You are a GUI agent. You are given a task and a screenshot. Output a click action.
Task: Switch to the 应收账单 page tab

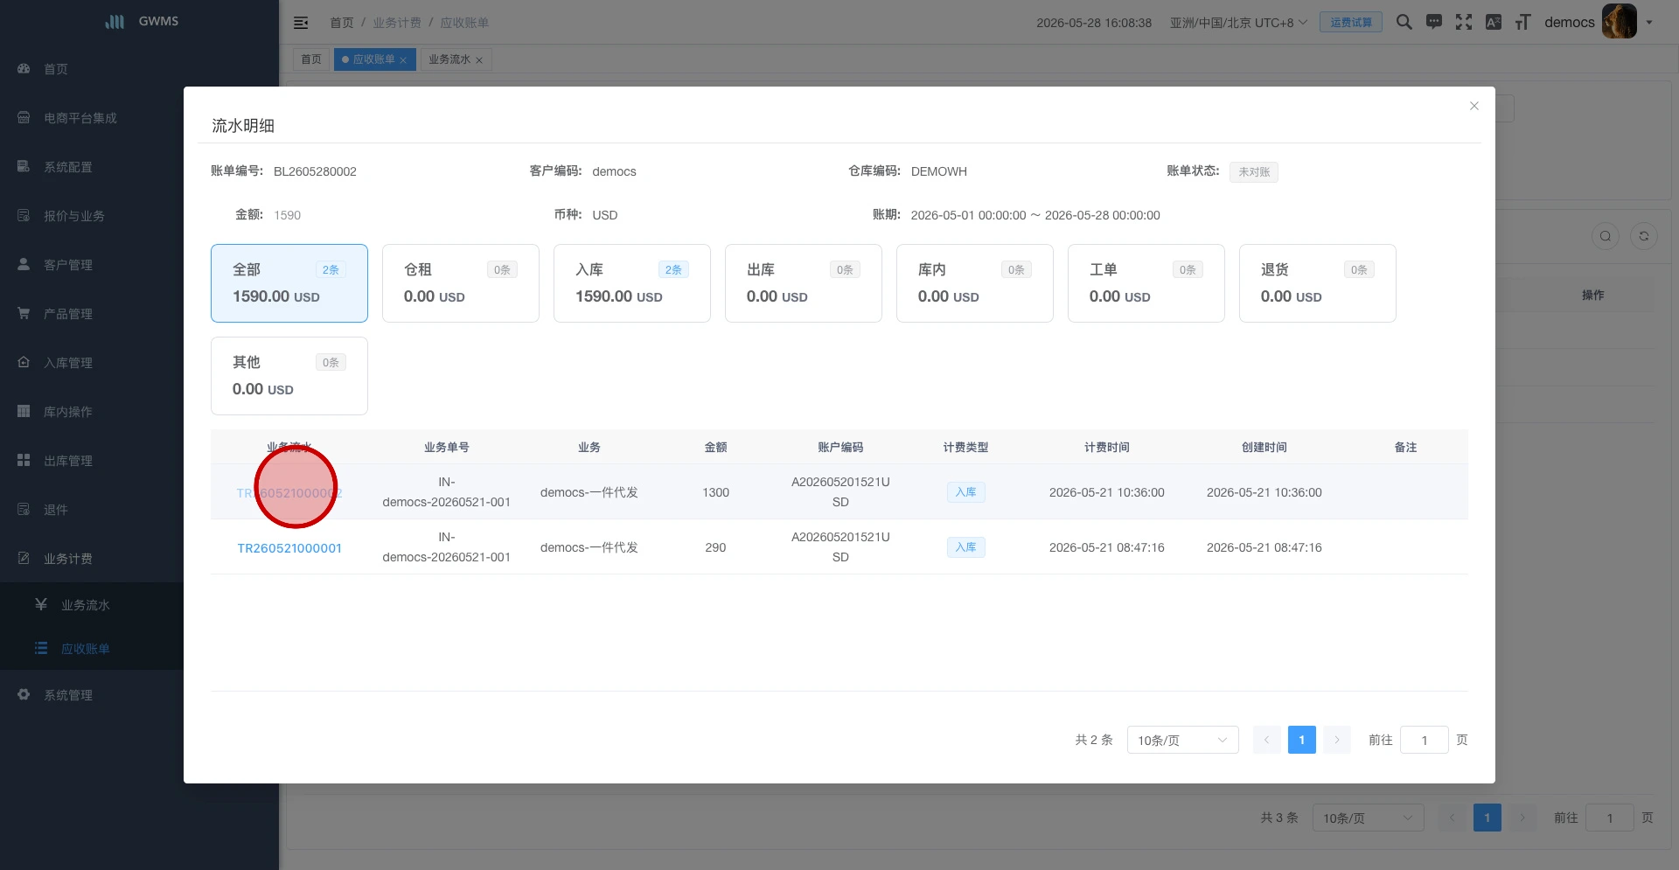[373, 59]
